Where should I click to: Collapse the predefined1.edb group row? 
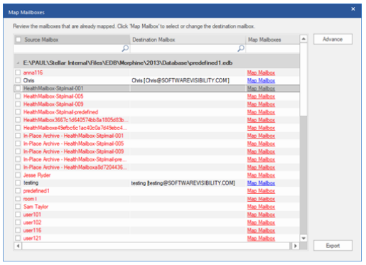pyautogui.click(x=18, y=63)
